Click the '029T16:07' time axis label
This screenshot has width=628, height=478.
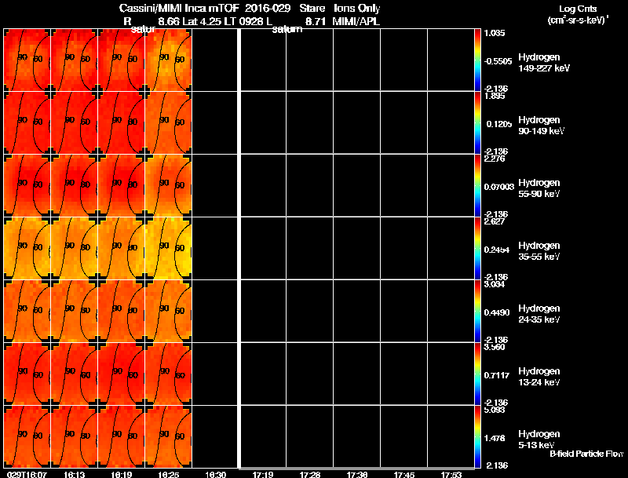[27, 474]
